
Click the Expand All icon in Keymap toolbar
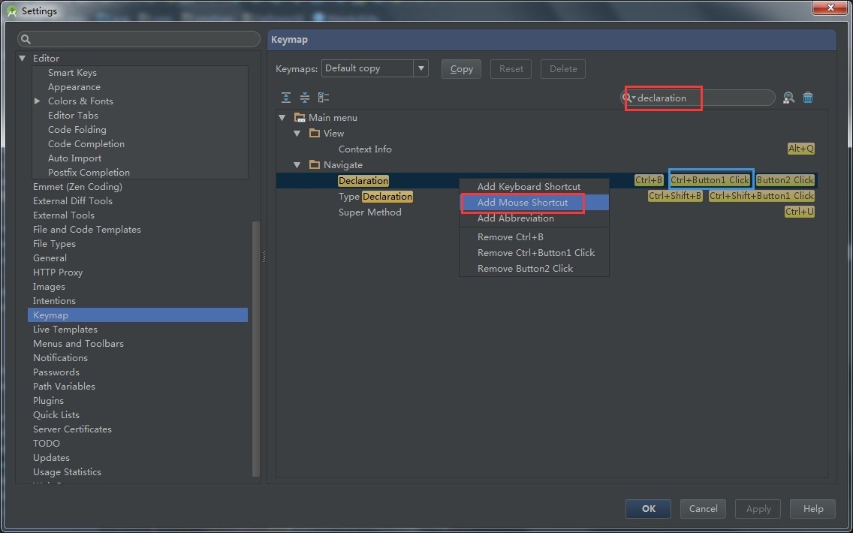pyautogui.click(x=286, y=98)
